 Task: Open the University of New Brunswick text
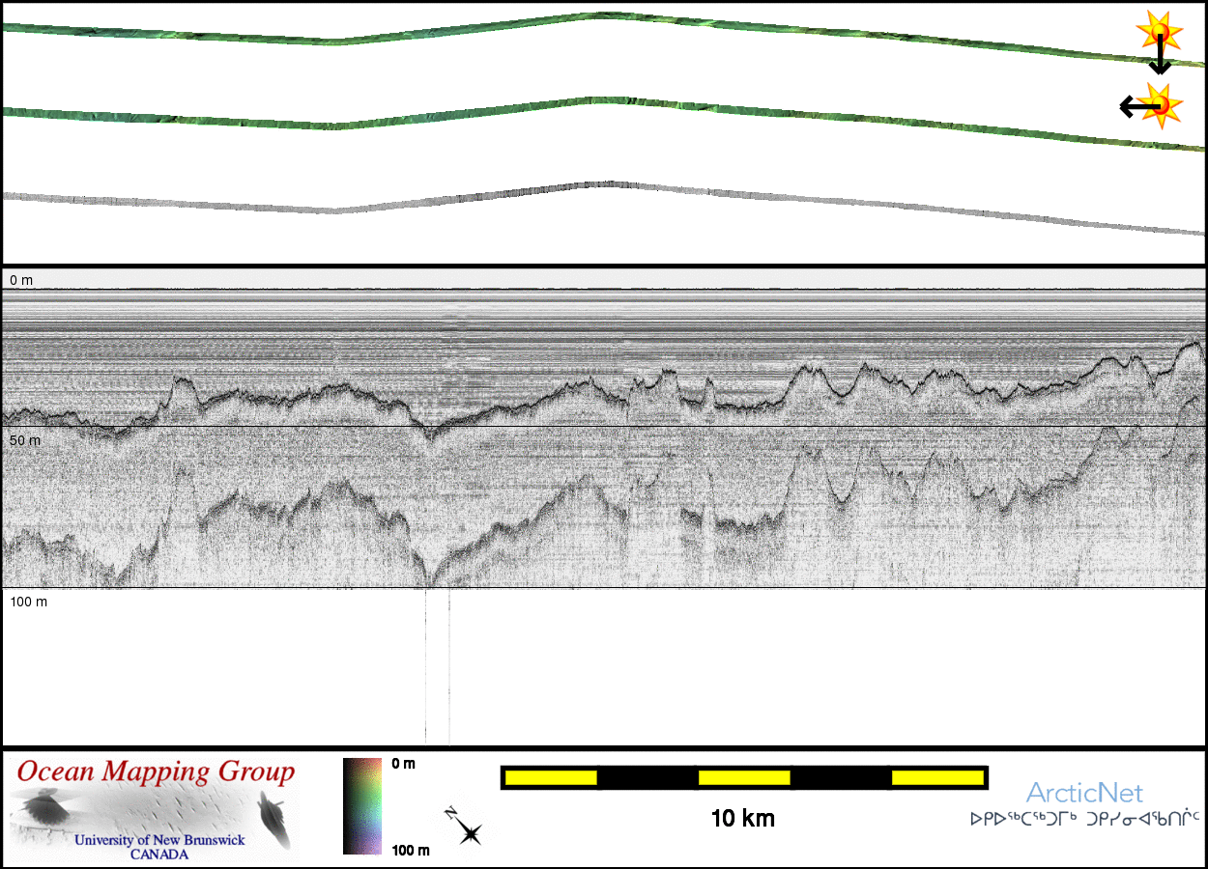(x=160, y=840)
